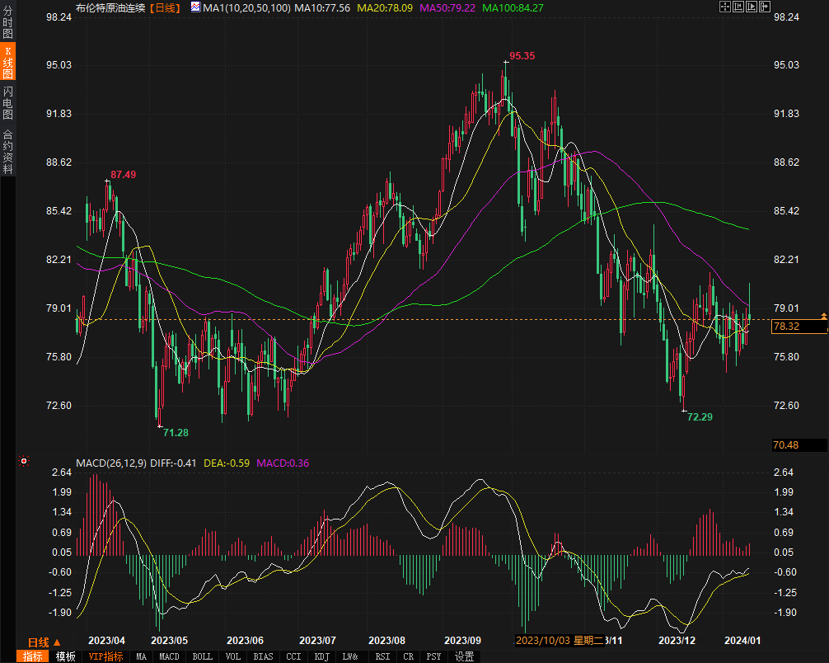The image size is (829, 663).
Task: Switch to the CCI indicator
Action: point(293,656)
